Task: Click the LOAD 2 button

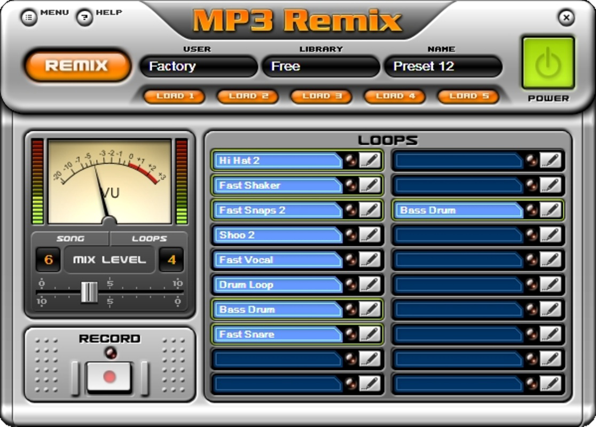Action: pyautogui.click(x=248, y=96)
